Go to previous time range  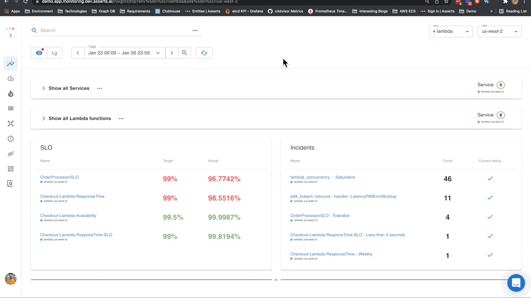78,53
